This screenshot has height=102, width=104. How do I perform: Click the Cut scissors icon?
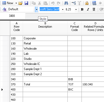pos(39,3)
